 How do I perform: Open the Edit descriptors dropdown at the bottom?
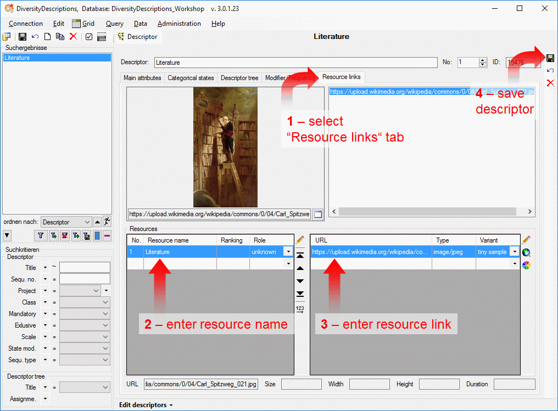coord(146,405)
